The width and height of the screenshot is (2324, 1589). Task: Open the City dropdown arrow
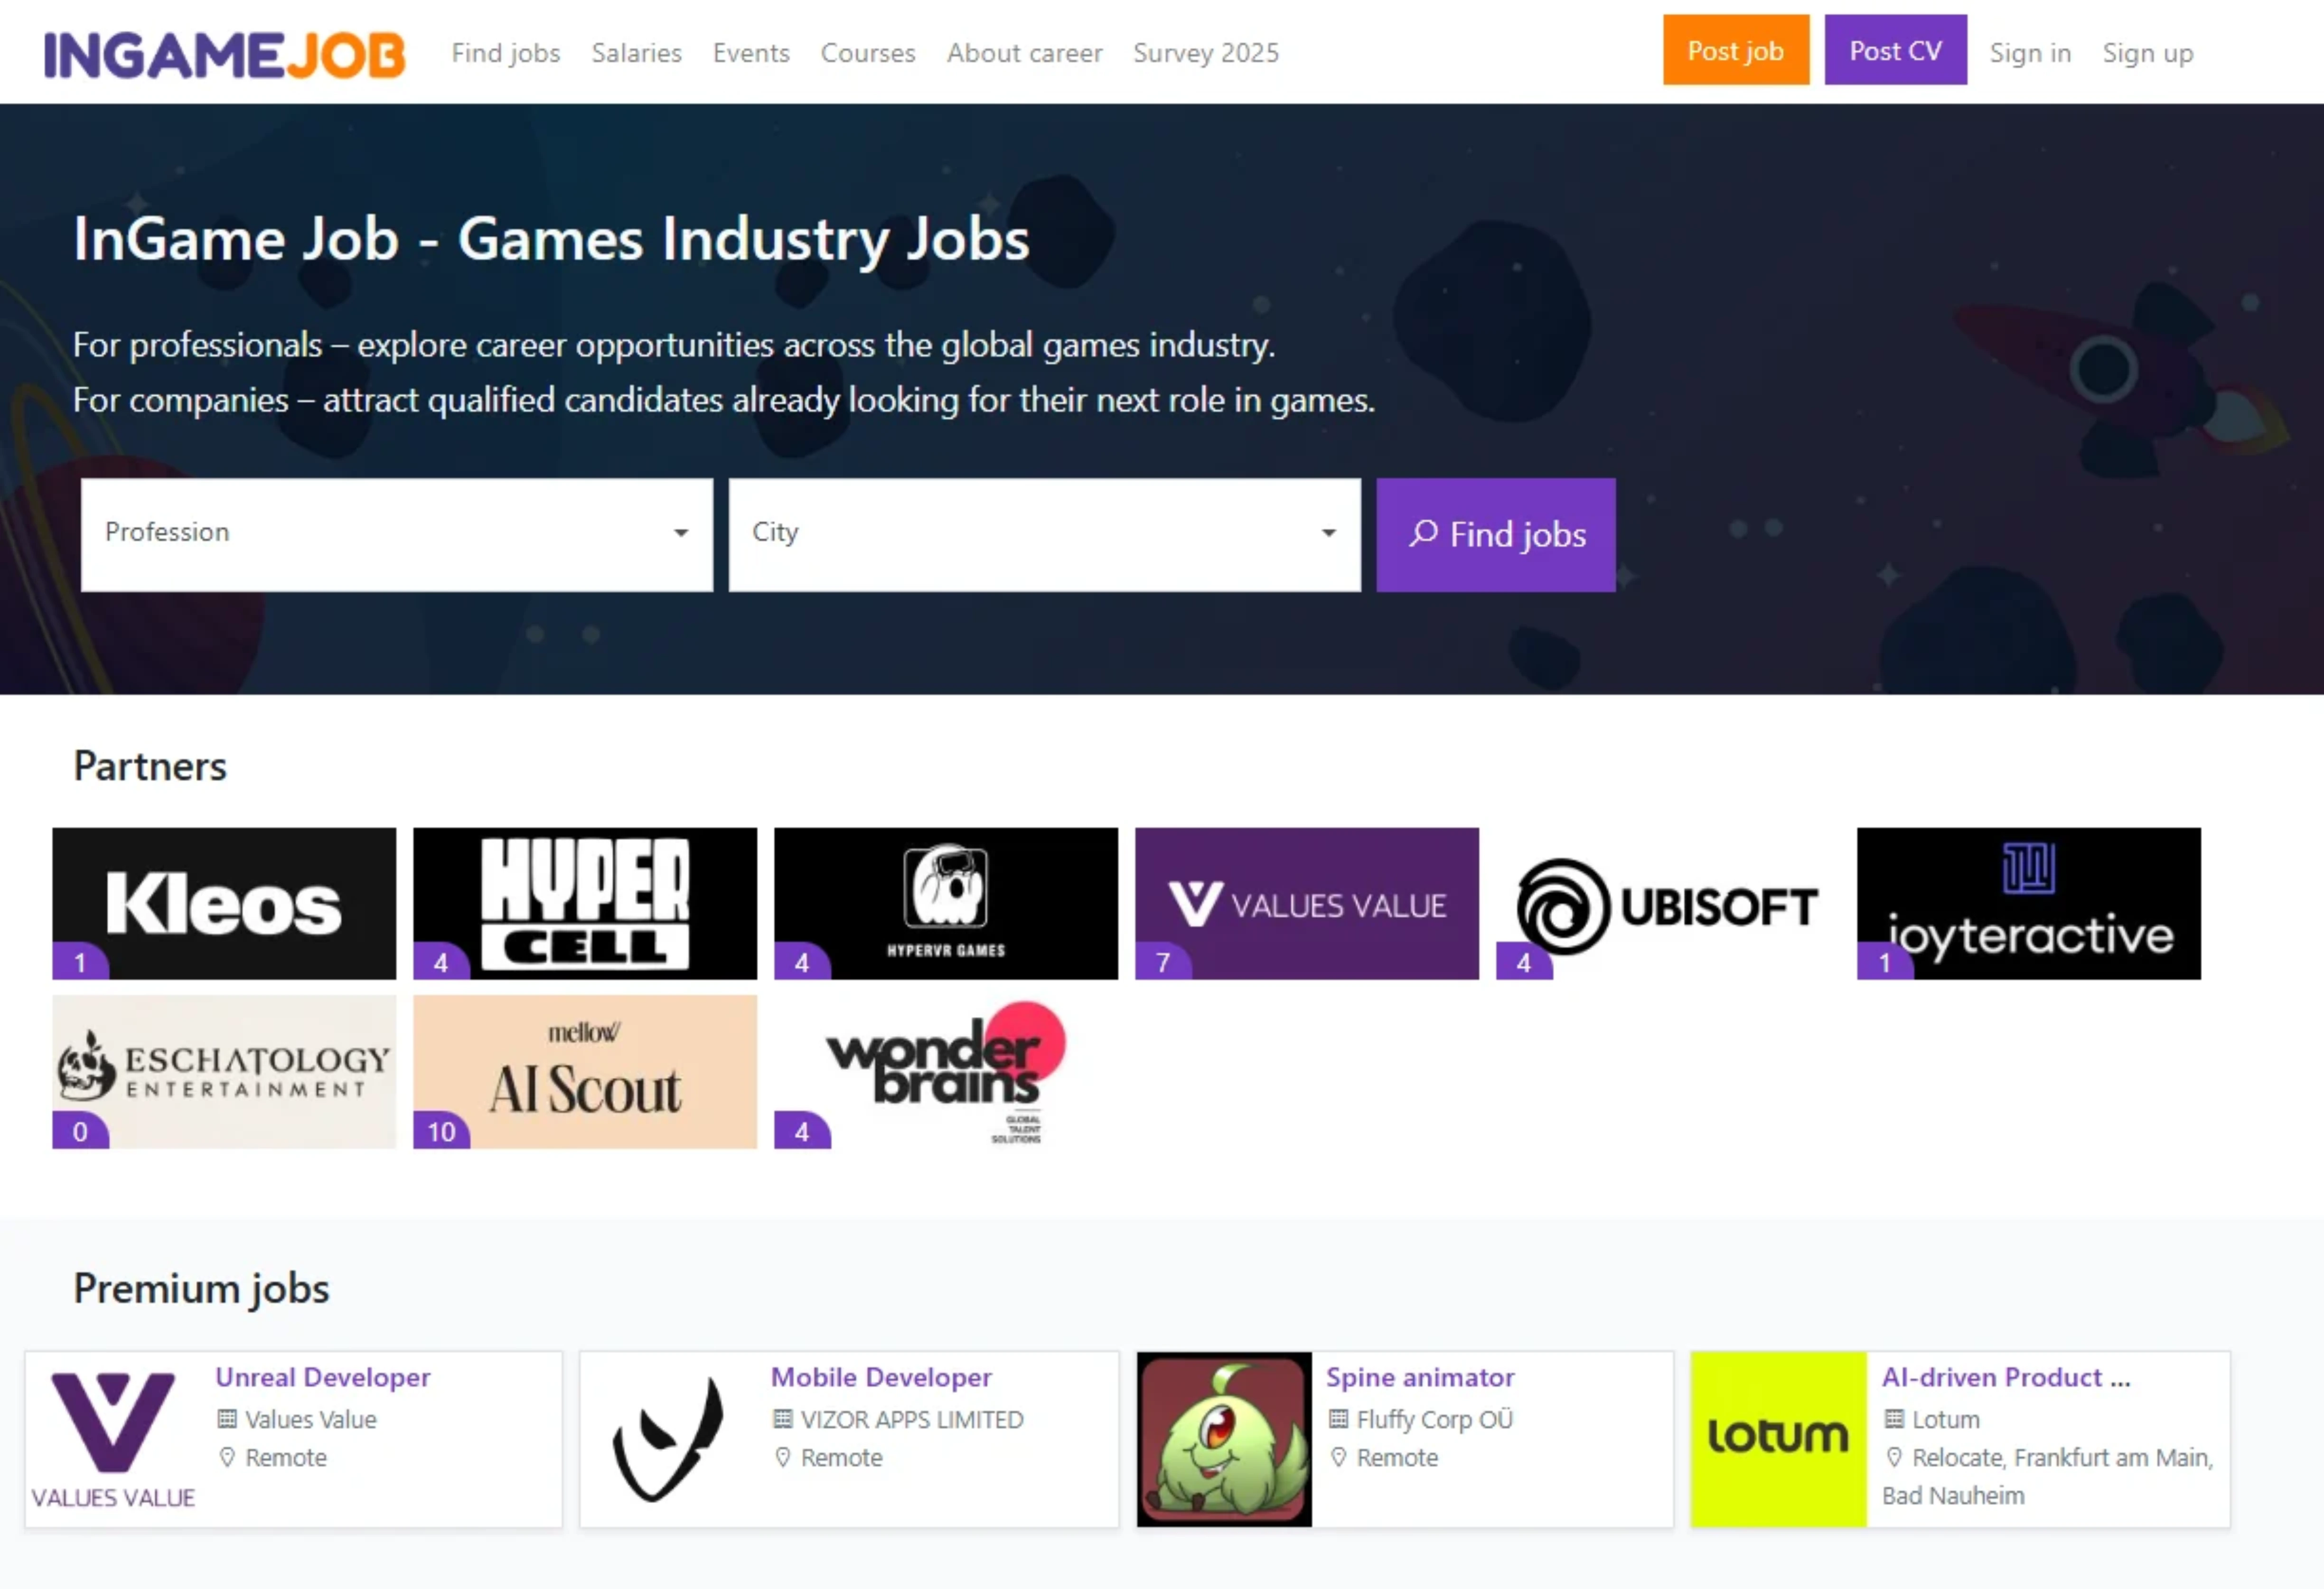click(1328, 533)
